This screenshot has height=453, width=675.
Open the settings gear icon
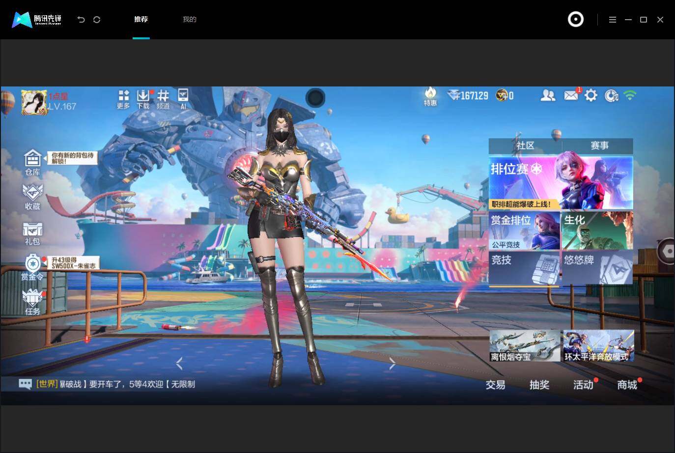point(591,95)
